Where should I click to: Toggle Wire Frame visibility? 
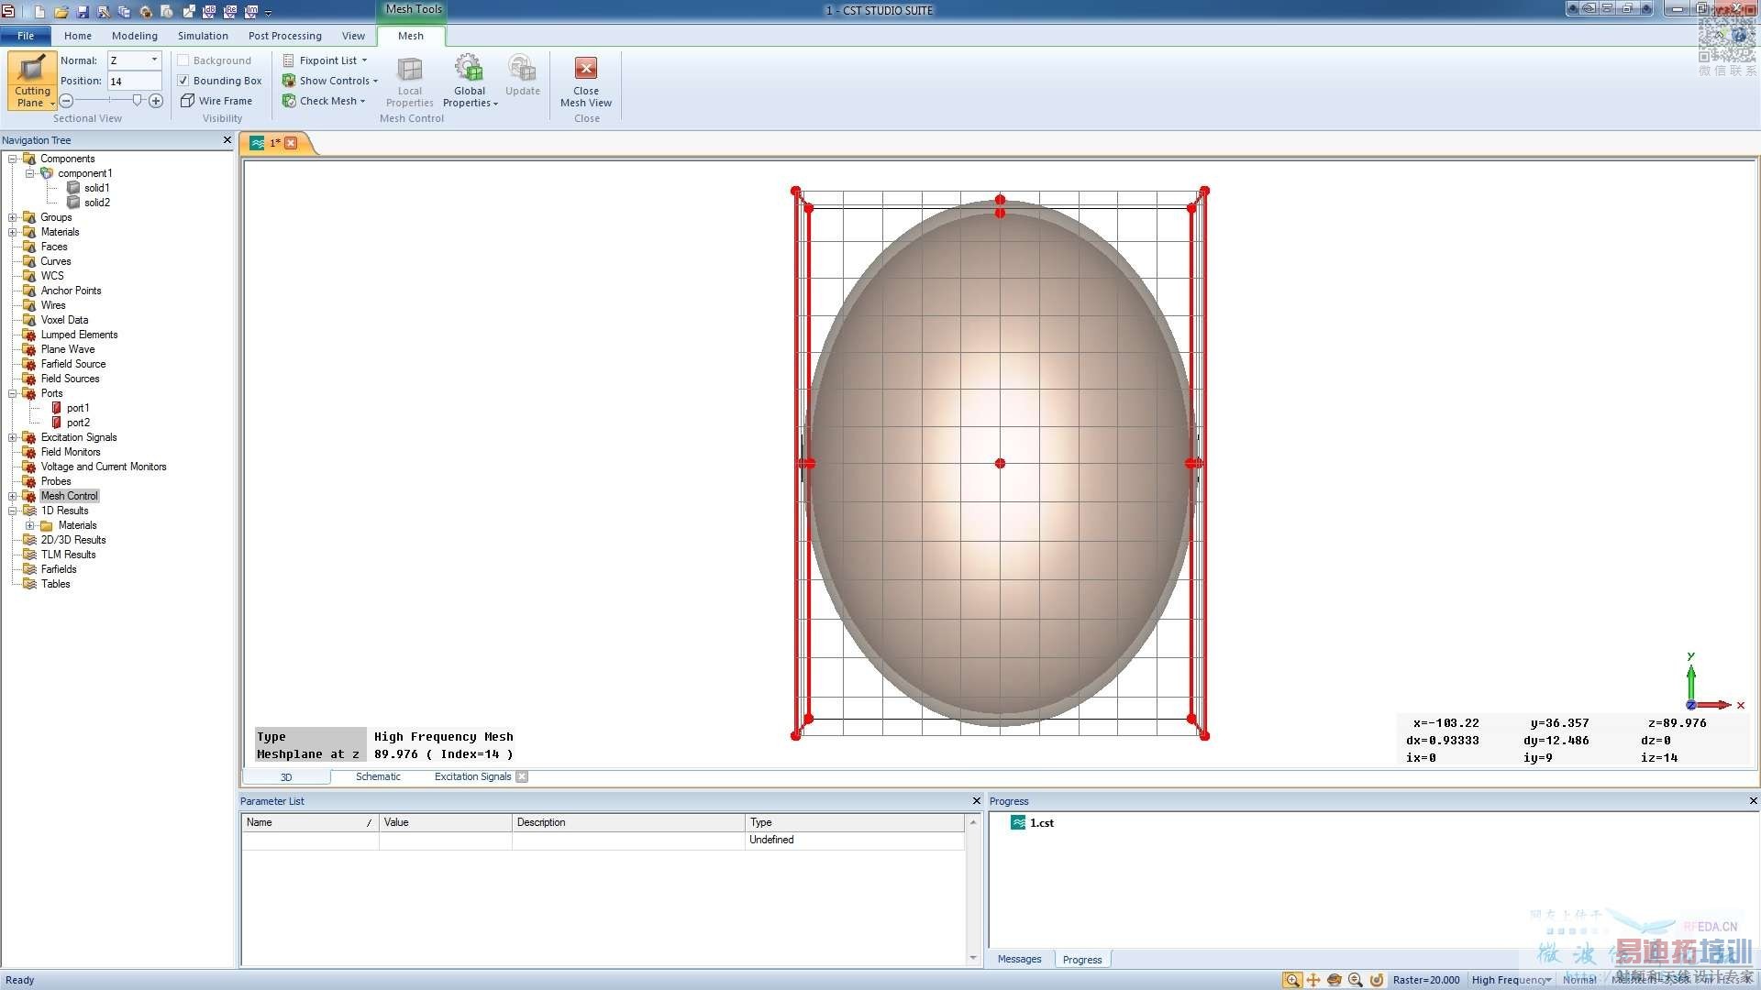click(216, 101)
